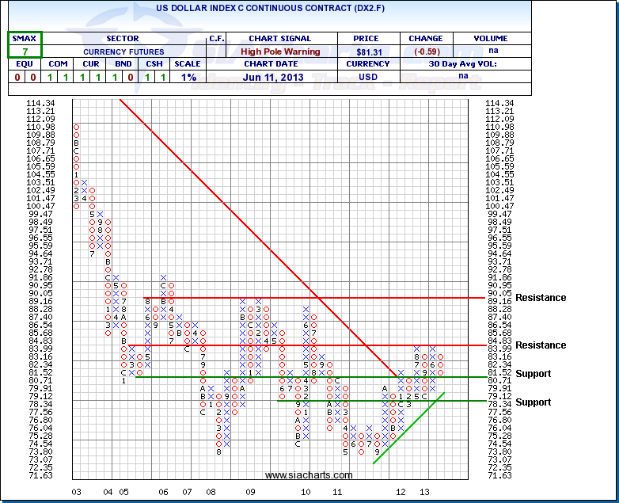Viewport: 619px width, 503px height.
Task: Open the www.siacharts.com link
Action: click(x=309, y=475)
